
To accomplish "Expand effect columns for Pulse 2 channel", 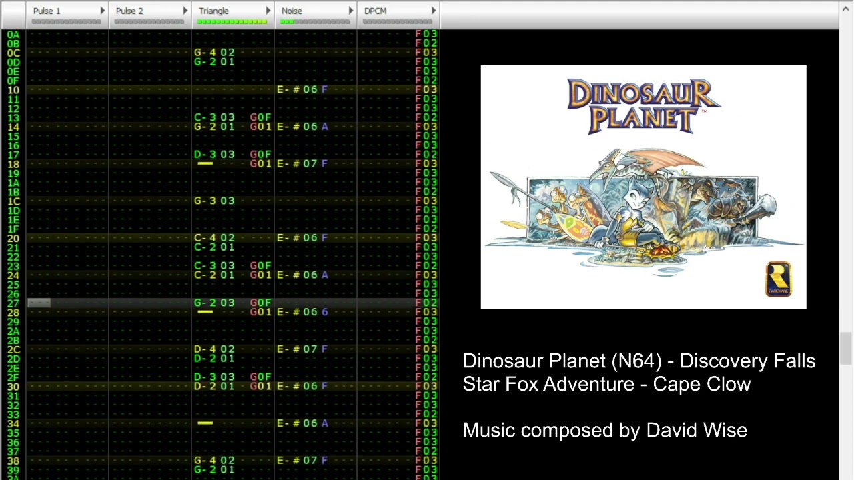I will [x=185, y=11].
